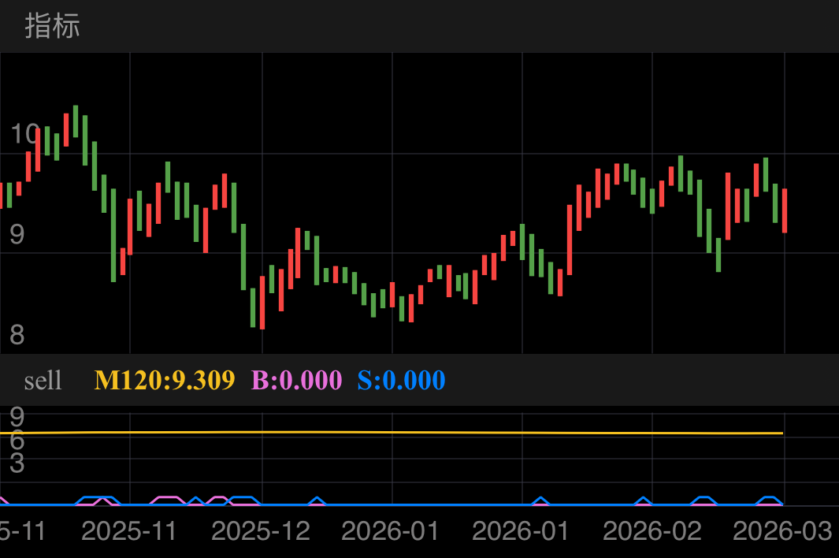Select the 2026-02 date on time axis

(x=652, y=531)
